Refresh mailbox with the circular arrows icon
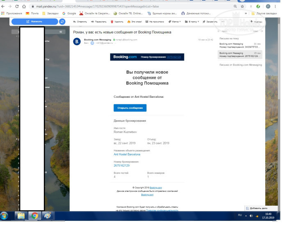 62,21
